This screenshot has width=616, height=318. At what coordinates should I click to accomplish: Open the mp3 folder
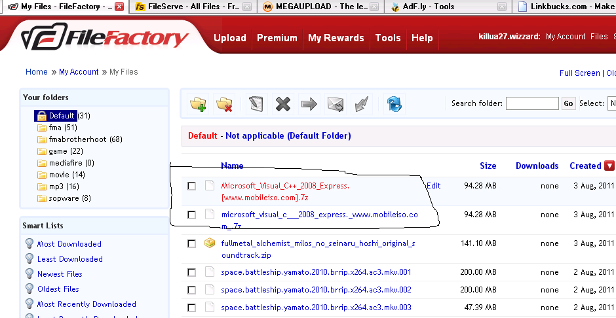(64, 186)
